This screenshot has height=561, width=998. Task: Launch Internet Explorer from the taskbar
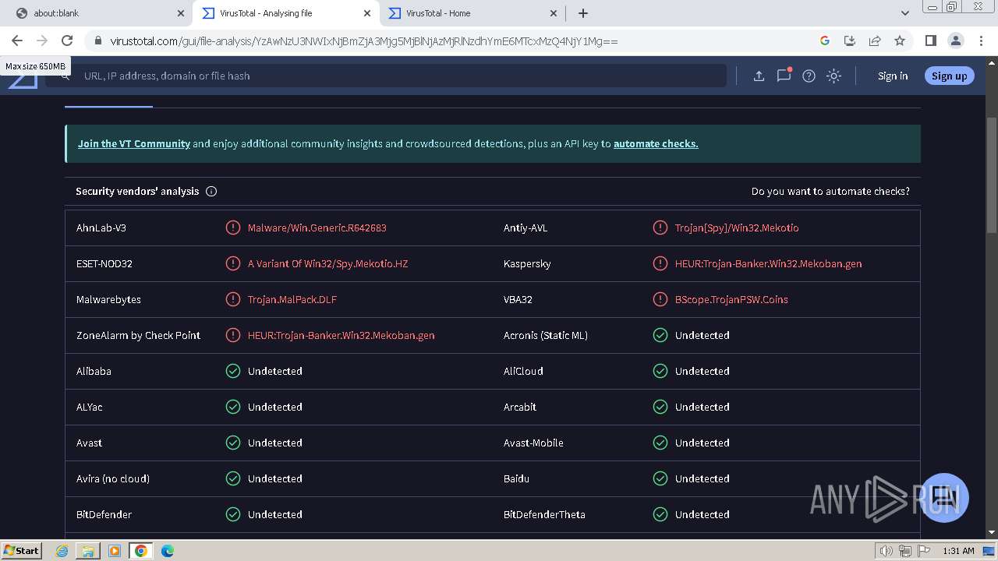tap(62, 551)
